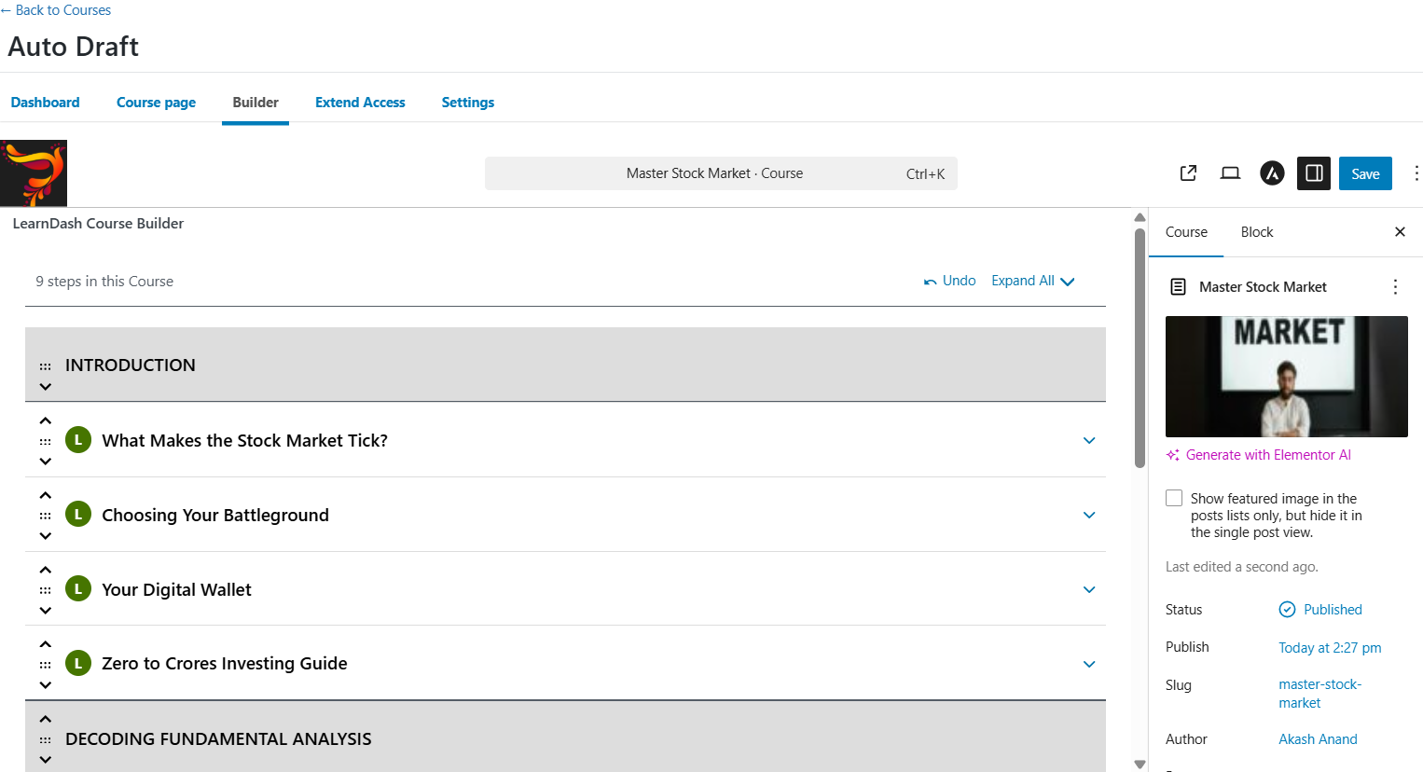Enable hiding featured image in single post view
This screenshot has height=772, width=1423.
[x=1173, y=497]
